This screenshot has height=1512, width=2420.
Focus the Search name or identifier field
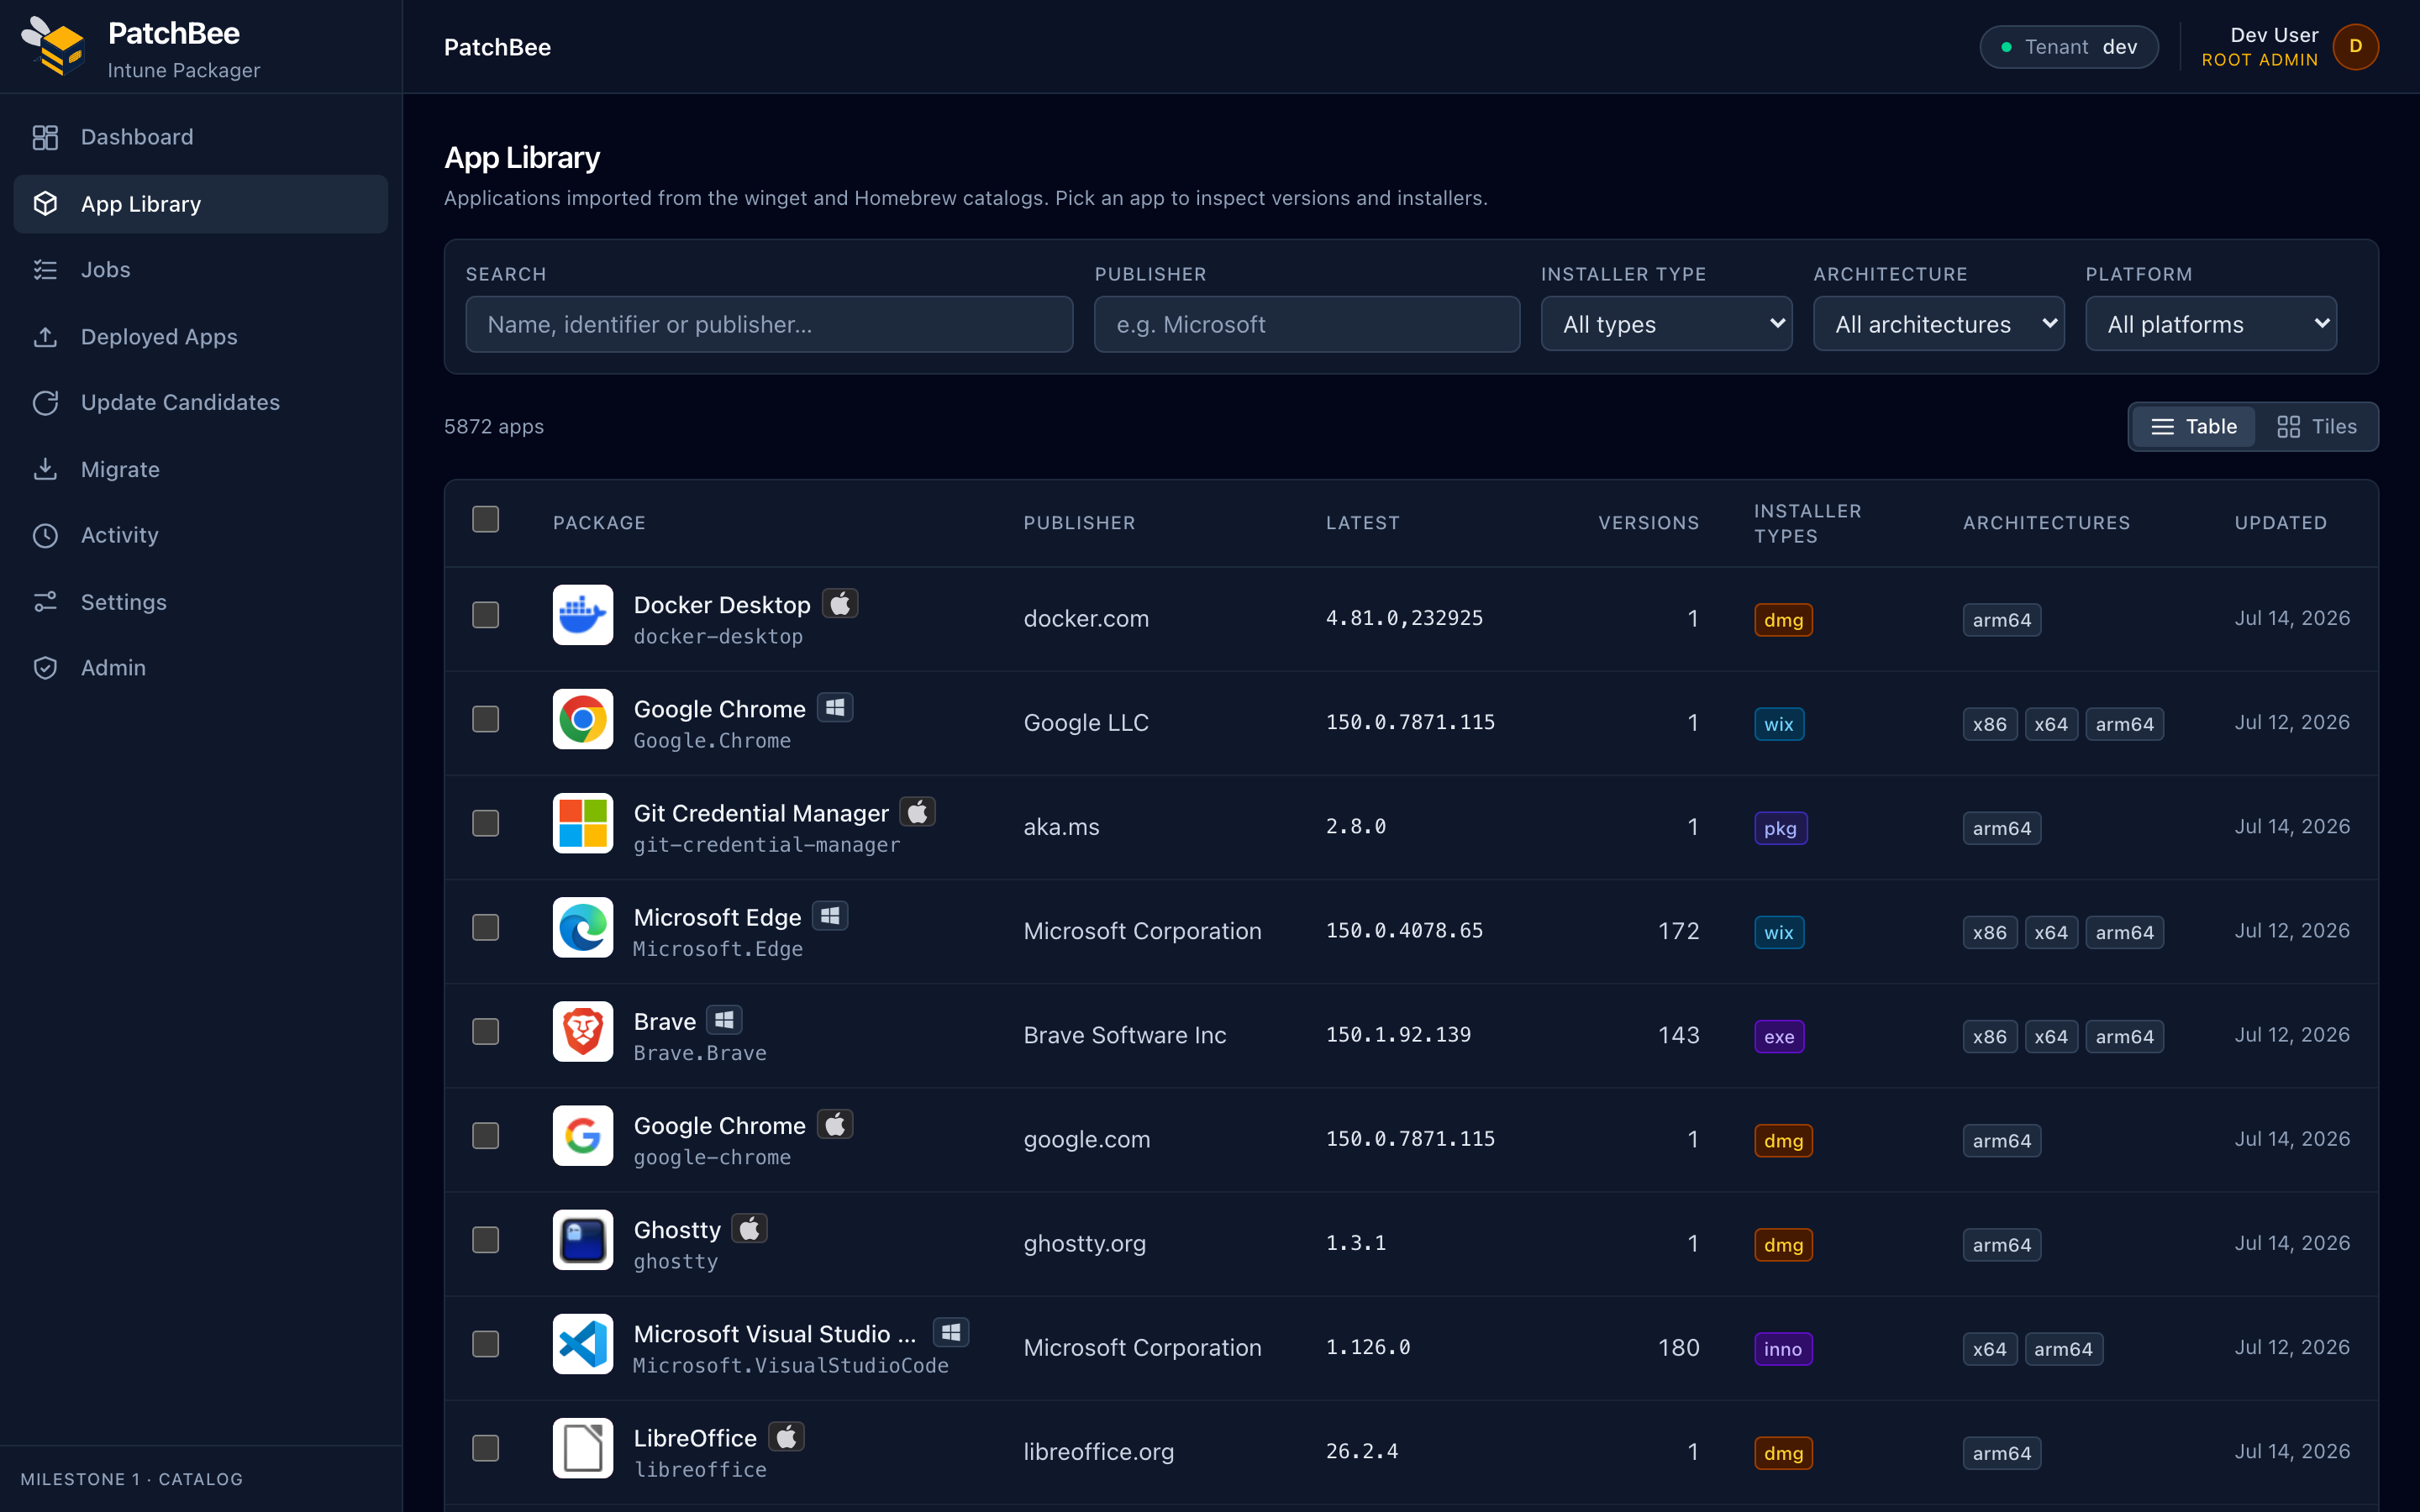pyautogui.click(x=769, y=324)
